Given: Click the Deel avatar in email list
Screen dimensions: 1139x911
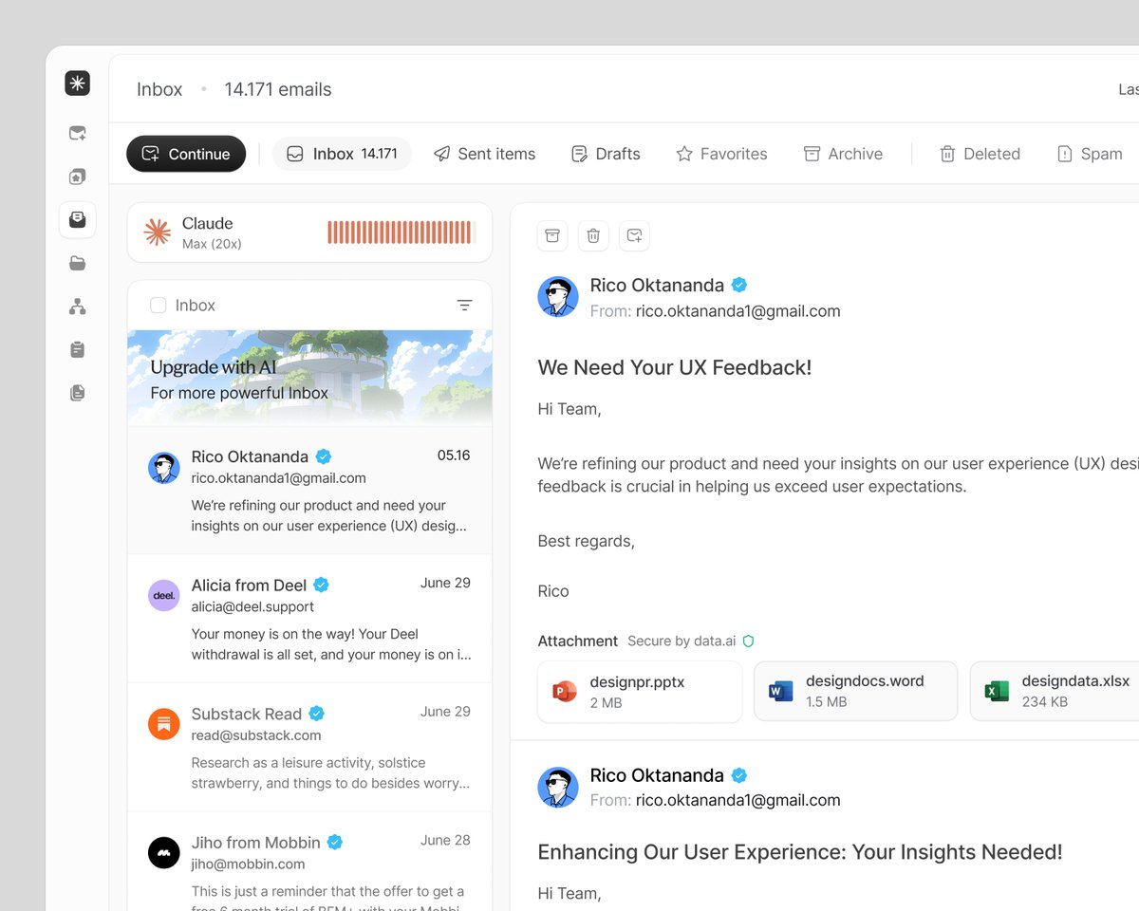Looking at the screenshot, I should pyautogui.click(x=164, y=595).
